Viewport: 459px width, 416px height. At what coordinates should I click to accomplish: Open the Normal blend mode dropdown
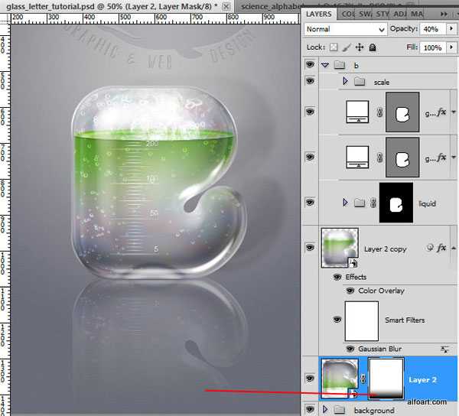pyautogui.click(x=345, y=29)
